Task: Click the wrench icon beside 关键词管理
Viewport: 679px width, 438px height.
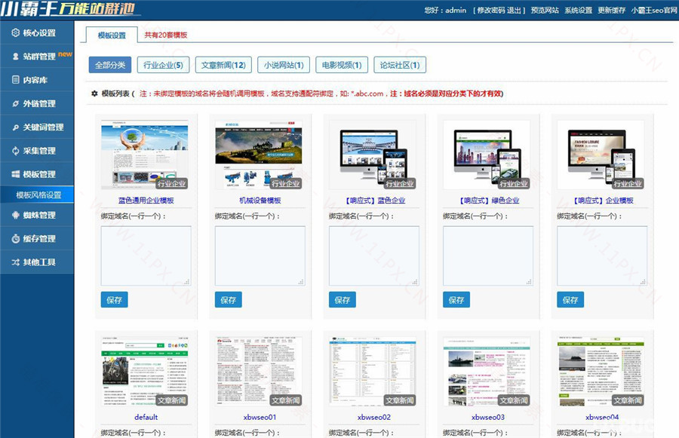Action: (x=15, y=127)
